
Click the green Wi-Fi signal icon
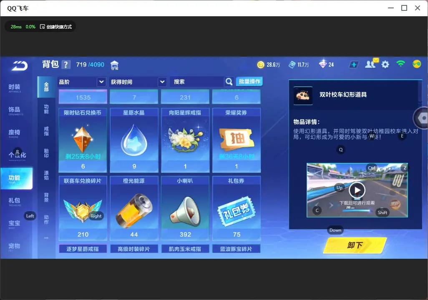coord(401,64)
